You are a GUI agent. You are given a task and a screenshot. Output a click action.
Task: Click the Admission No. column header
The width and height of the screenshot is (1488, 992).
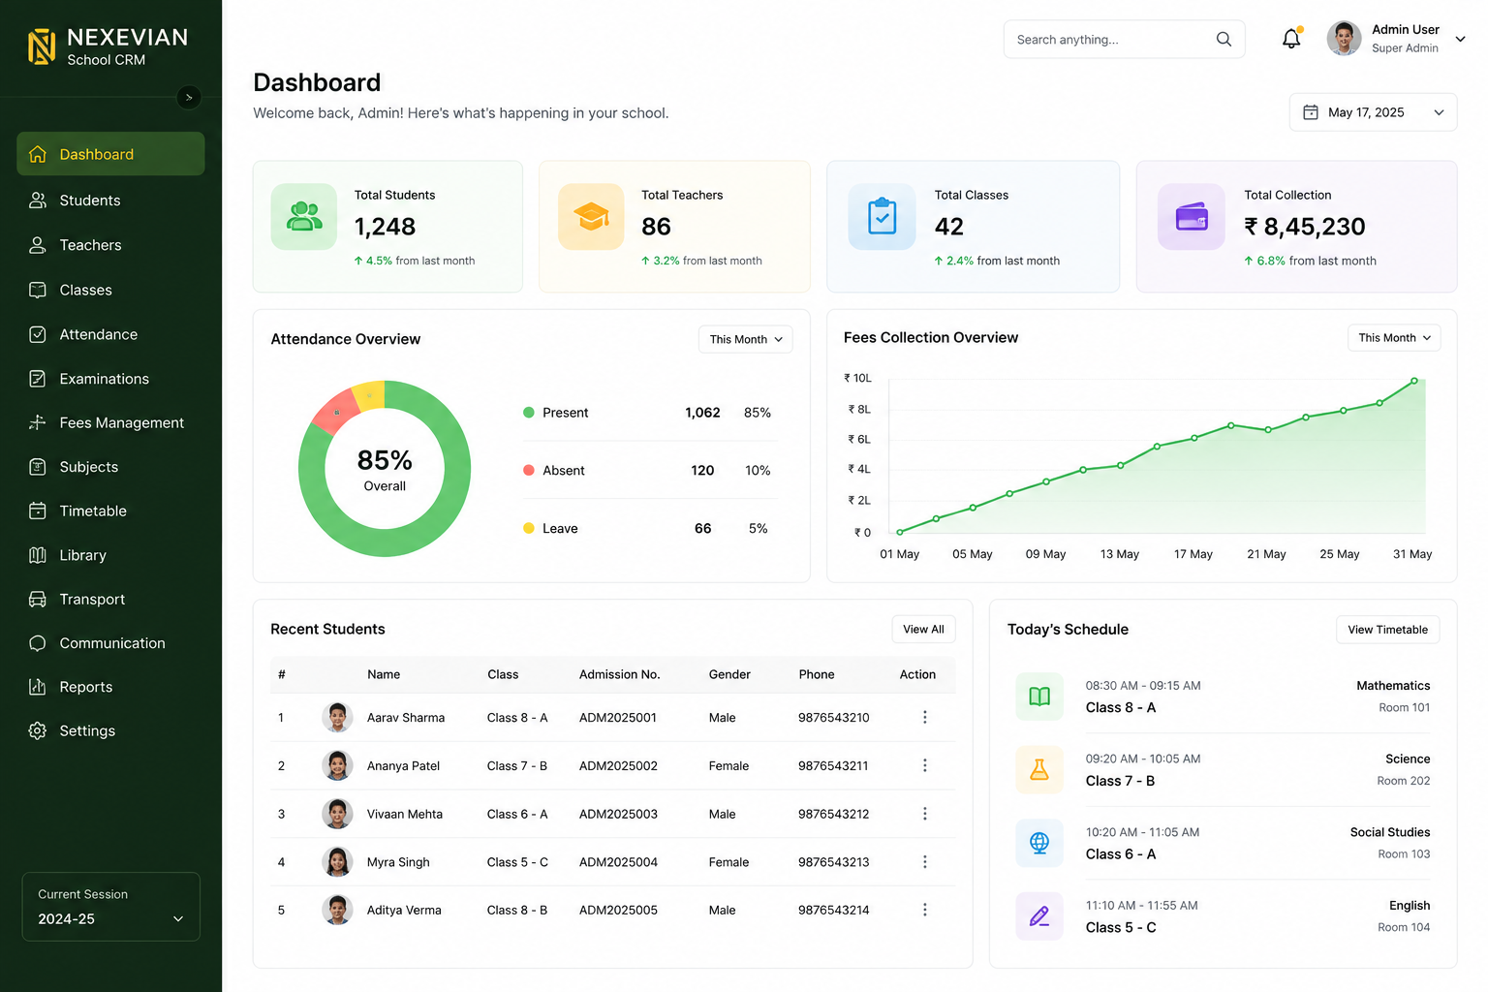(x=619, y=674)
